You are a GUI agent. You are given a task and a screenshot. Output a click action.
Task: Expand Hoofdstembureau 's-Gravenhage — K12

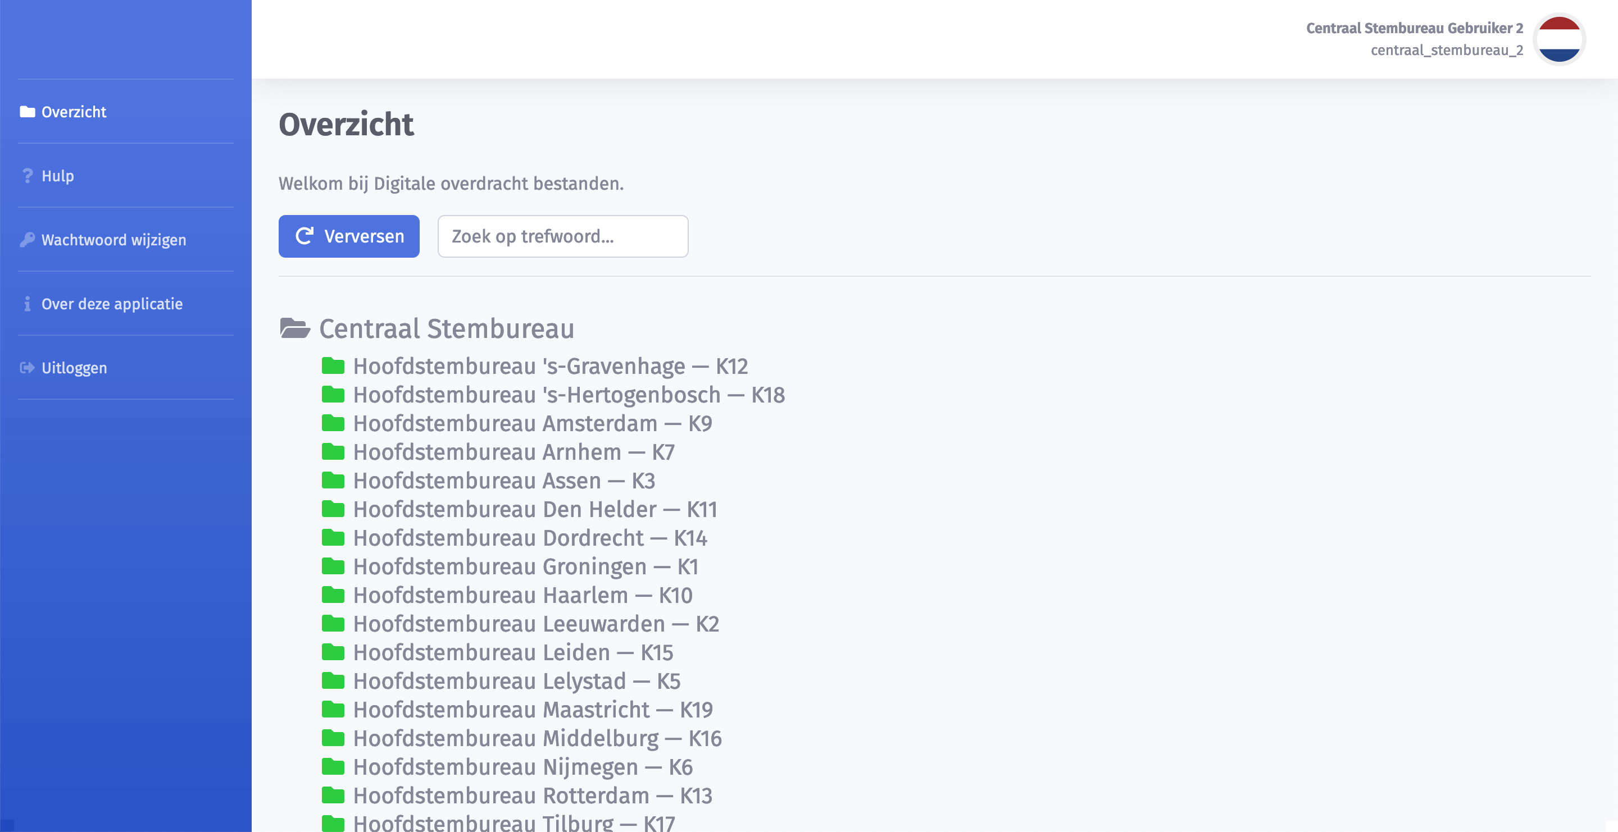click(x=550, y=367)
